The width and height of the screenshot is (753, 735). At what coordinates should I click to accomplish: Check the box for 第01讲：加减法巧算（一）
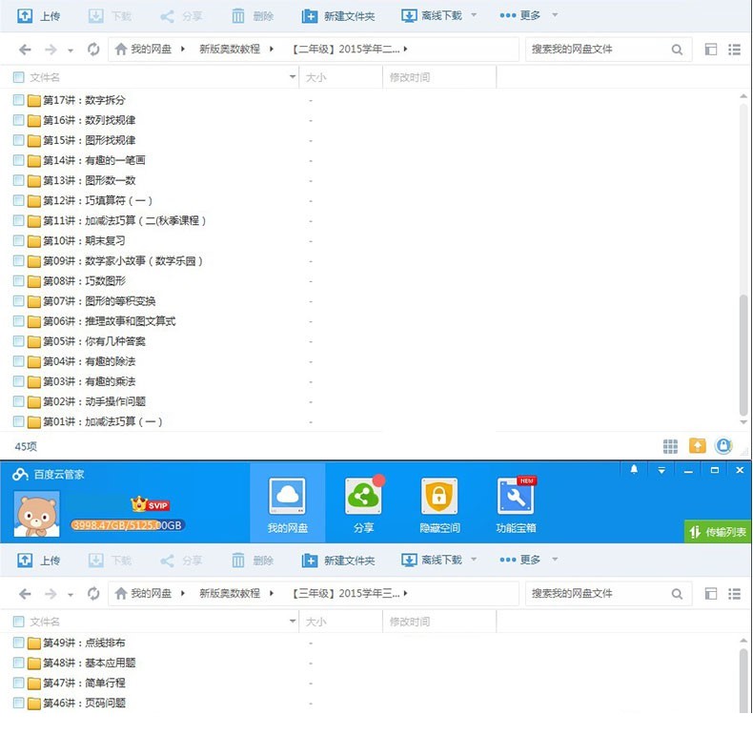click(x=19, y=421)
